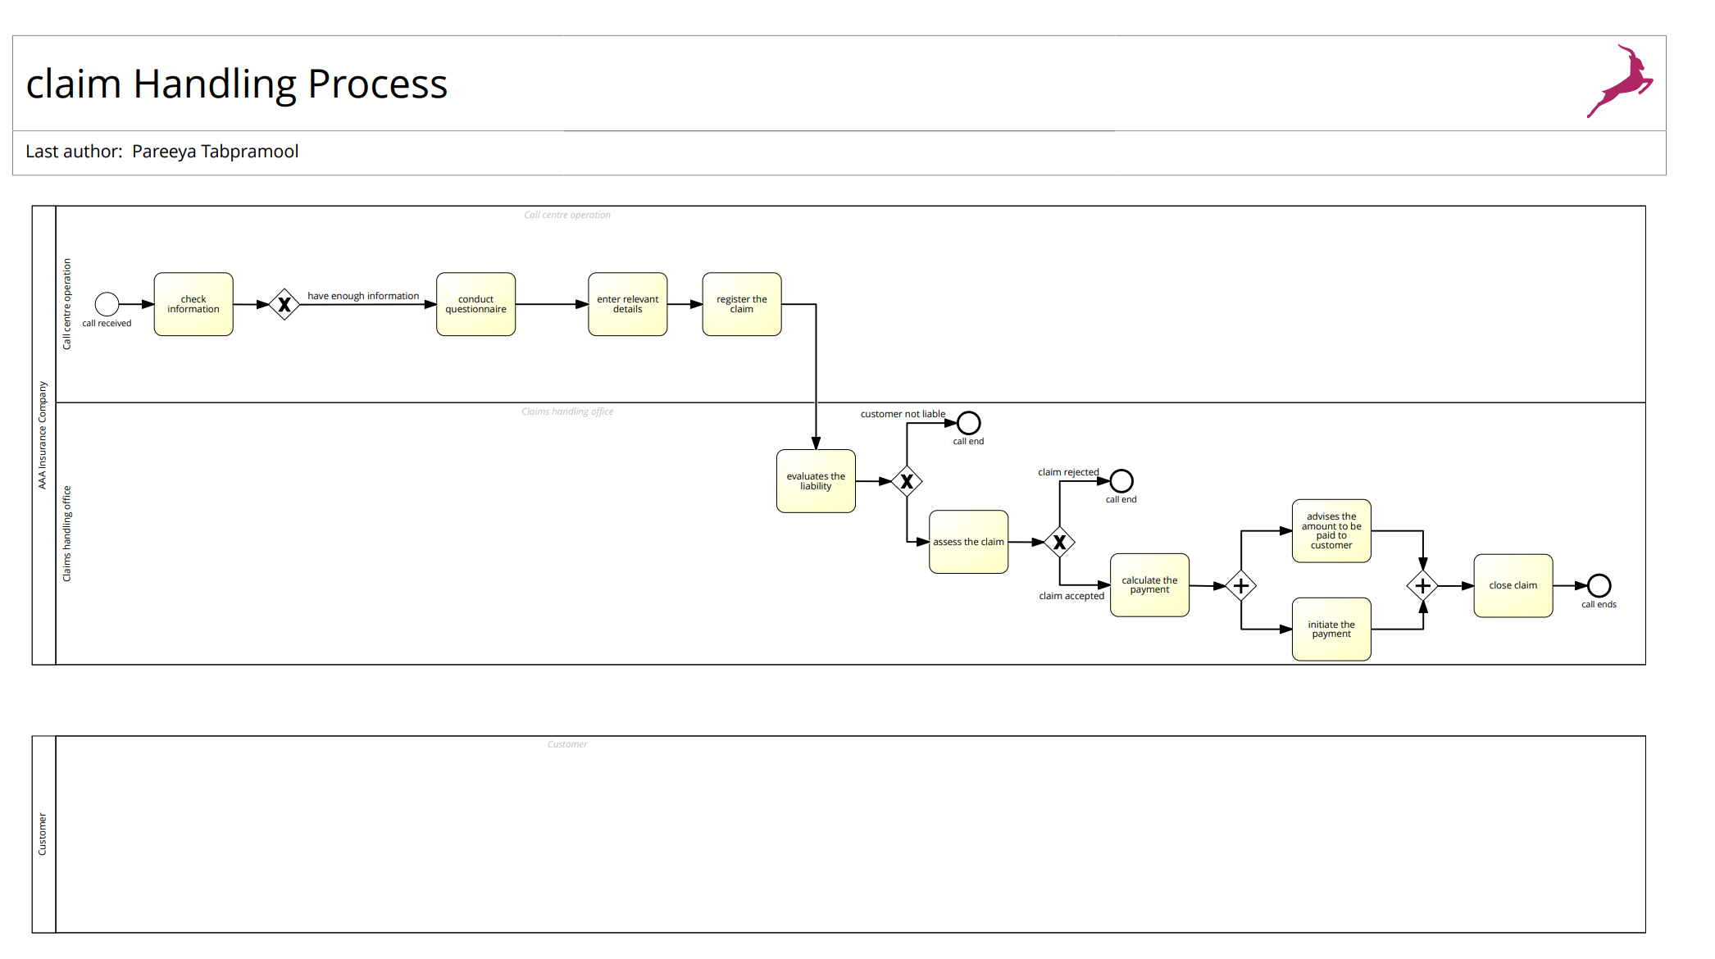
Task: Click the "register the claim" task
Action: click(741, 304)
